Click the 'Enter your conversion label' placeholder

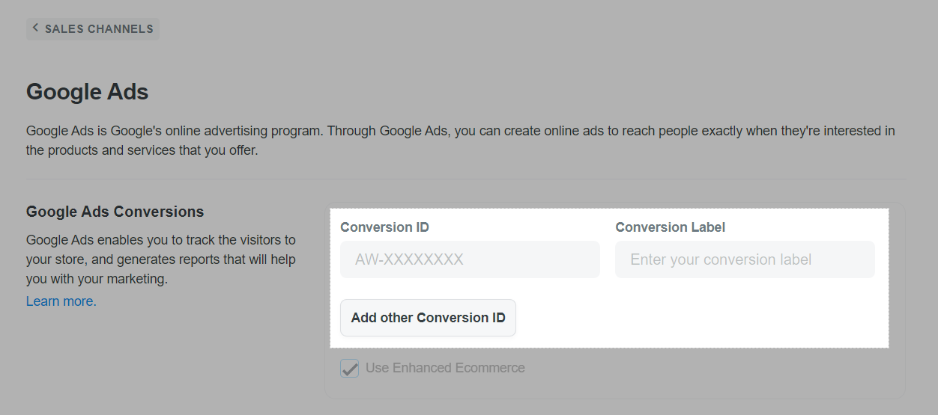721,259
